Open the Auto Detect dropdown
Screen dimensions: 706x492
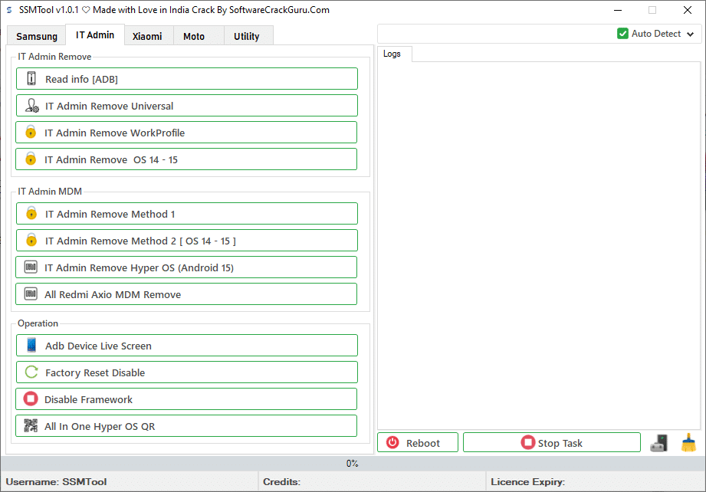tap(691, 34)
